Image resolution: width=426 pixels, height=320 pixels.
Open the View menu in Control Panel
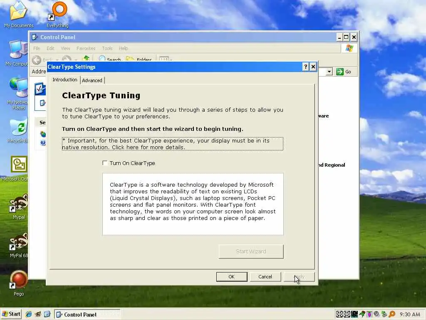tap(65, 48)
